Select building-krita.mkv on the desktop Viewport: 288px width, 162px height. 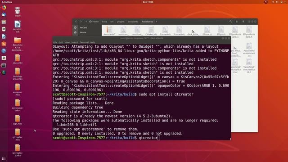point(18,74)
